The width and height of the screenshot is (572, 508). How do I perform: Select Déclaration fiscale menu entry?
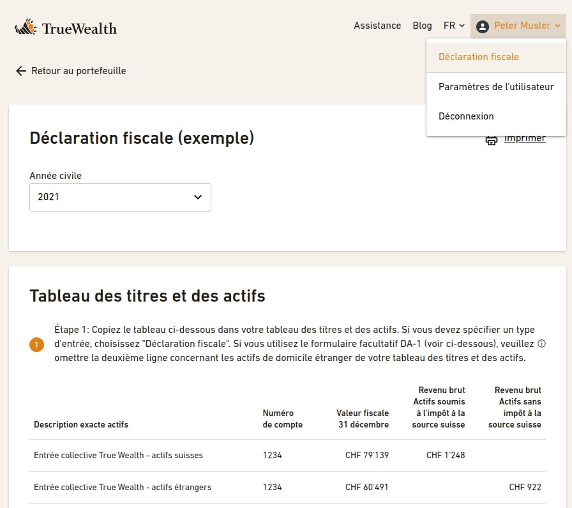coord(496,57)
